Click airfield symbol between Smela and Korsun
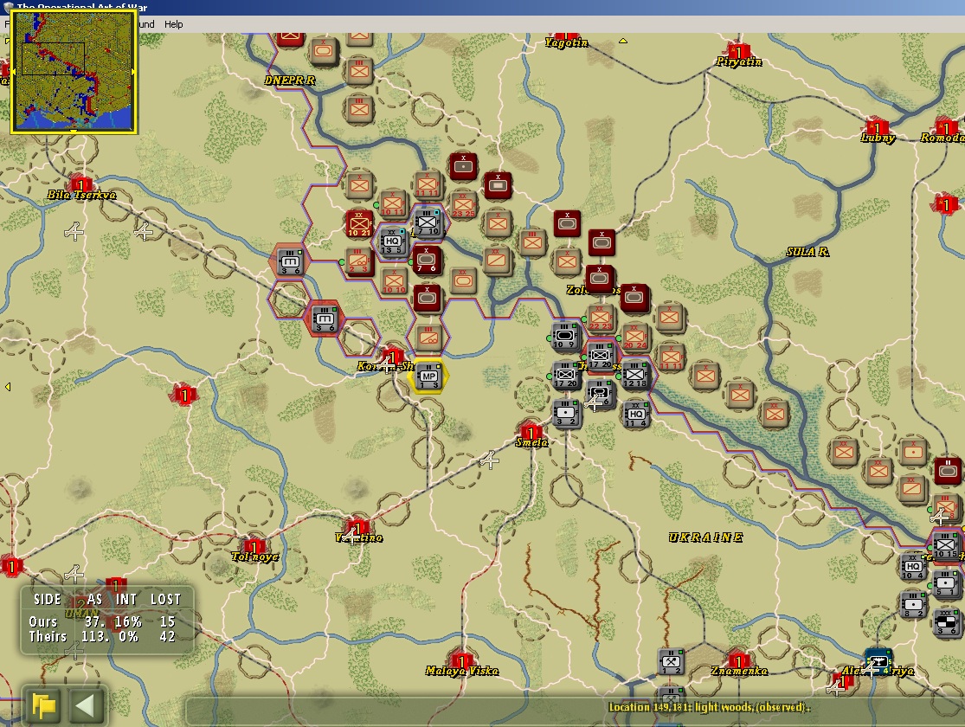Image resolution: width=965 pixels, height=727 pixels. 489,460
